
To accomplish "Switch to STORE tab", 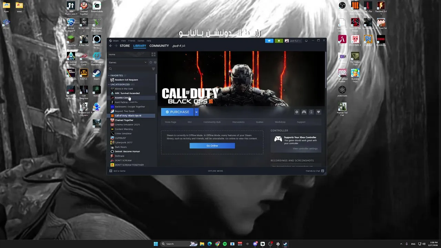I will (125, 46).
